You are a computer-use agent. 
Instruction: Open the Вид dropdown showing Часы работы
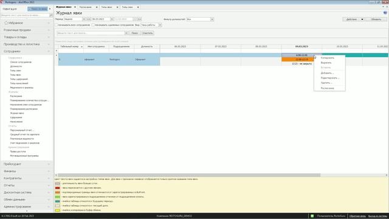click(x=160, y=25)
